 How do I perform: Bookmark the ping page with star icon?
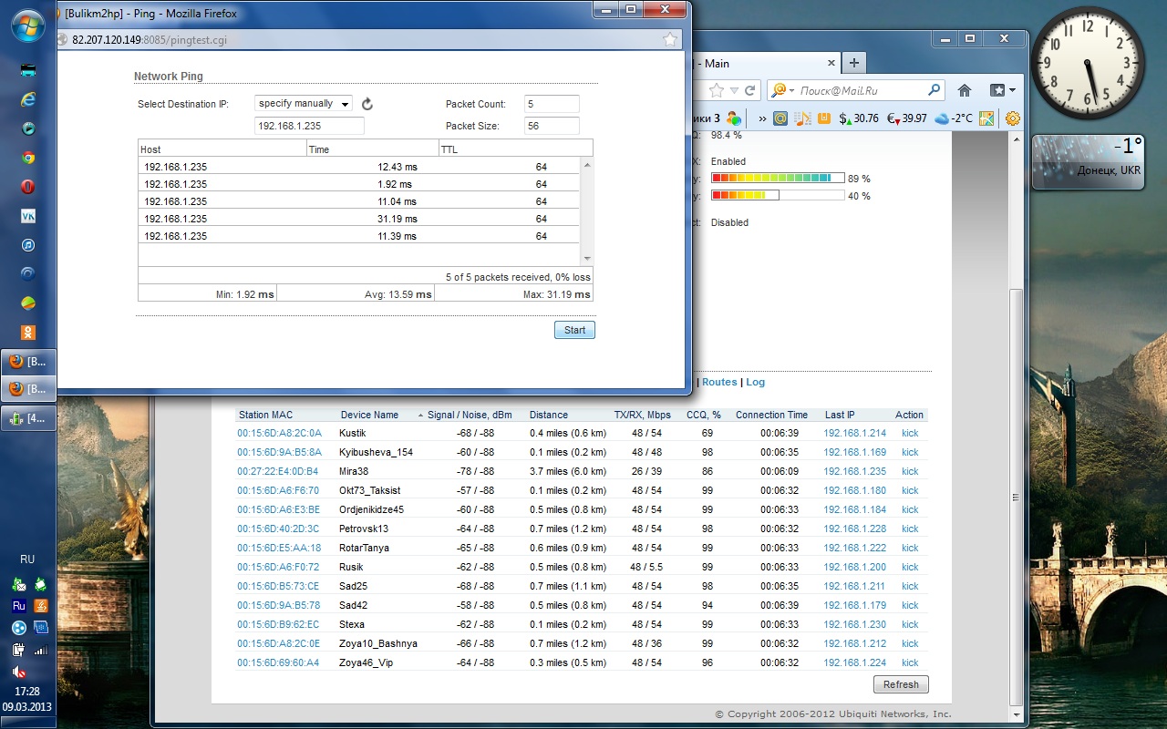pos(670,39)
